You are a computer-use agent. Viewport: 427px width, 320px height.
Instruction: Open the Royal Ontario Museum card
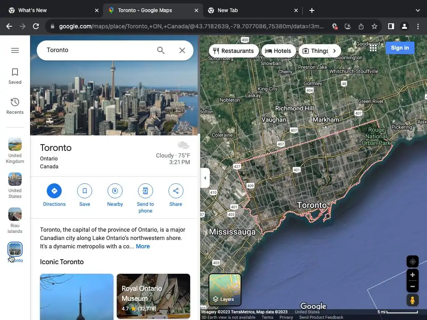153,296
